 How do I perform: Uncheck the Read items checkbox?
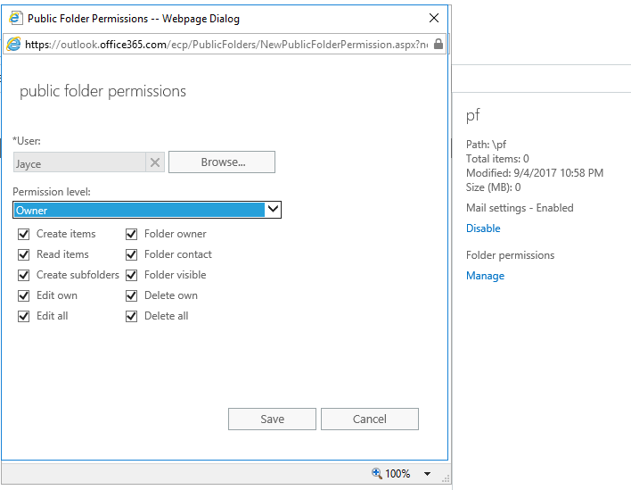pyautogui.click(x=24, y=254)
